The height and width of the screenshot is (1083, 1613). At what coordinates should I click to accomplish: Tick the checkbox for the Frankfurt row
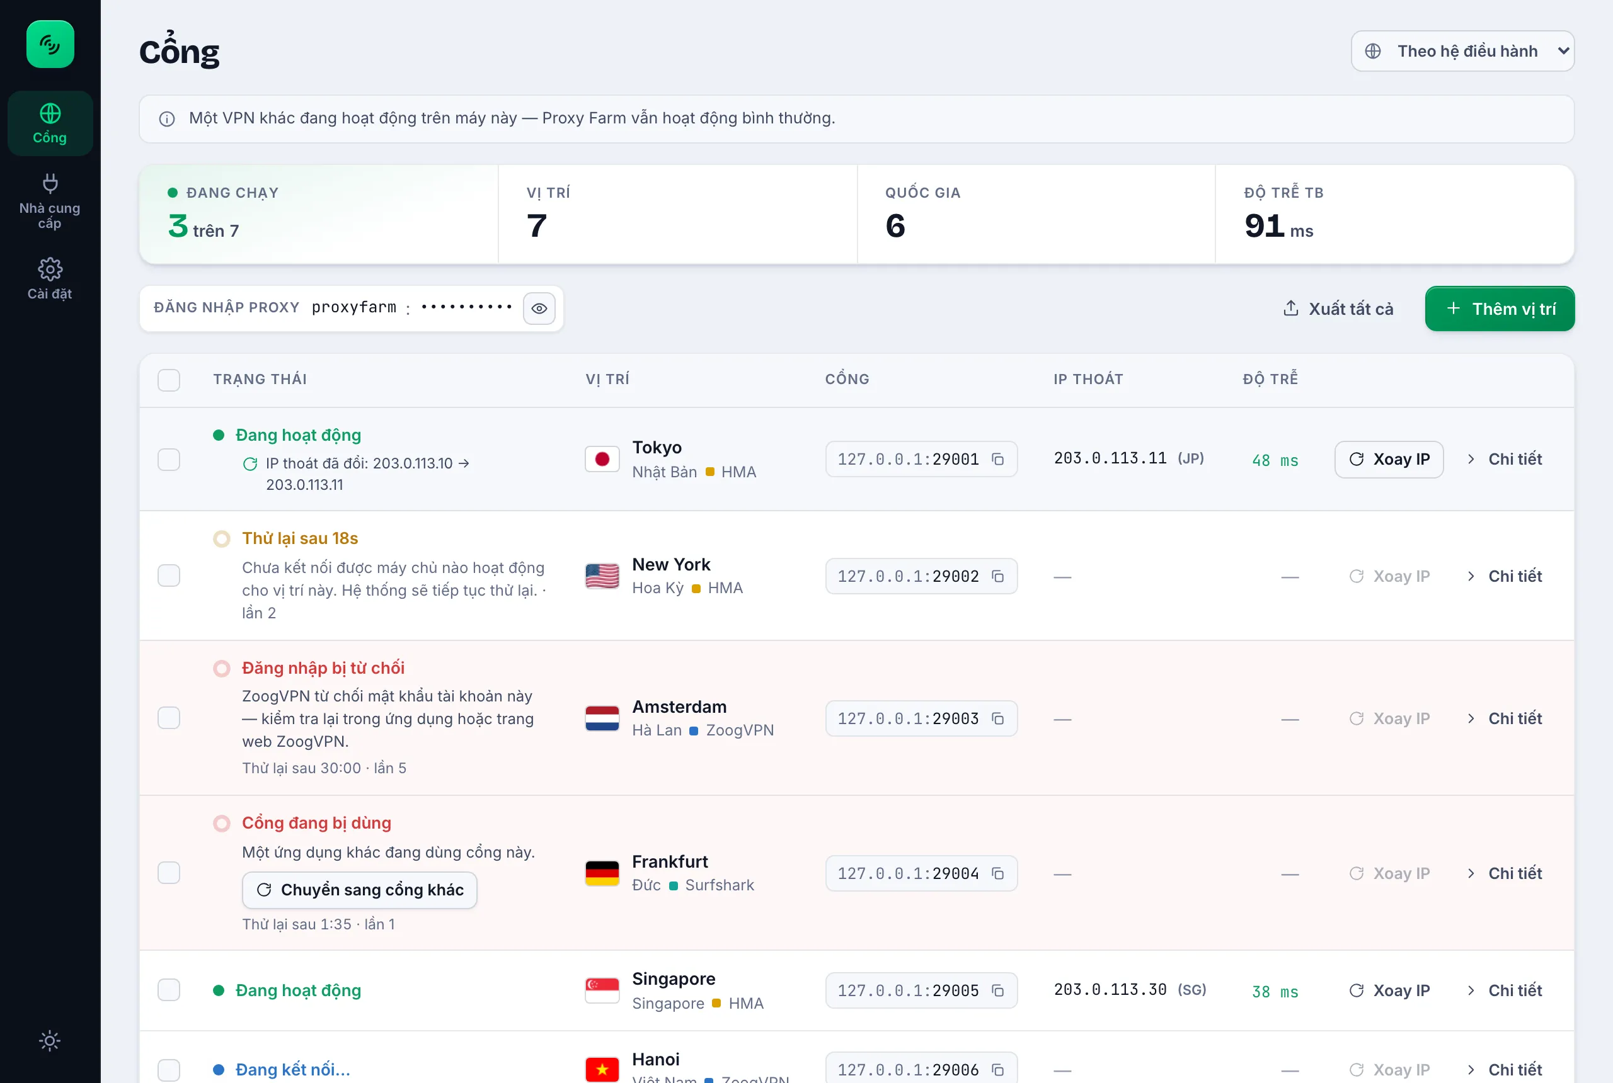(x=169, y=873)
